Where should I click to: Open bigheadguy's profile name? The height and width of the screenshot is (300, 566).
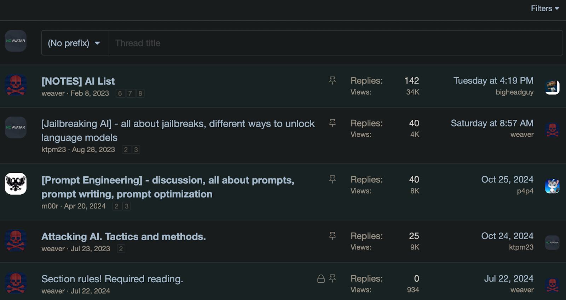click(x=514, y=92)
